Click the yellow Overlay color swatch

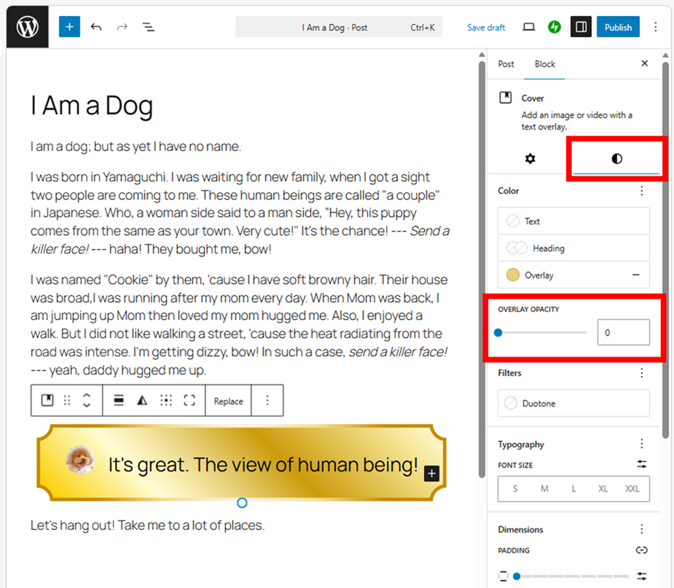[513, 275]
